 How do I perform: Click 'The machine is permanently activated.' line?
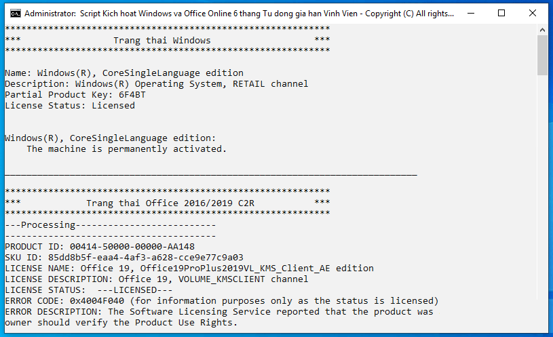tap(127, 149)
